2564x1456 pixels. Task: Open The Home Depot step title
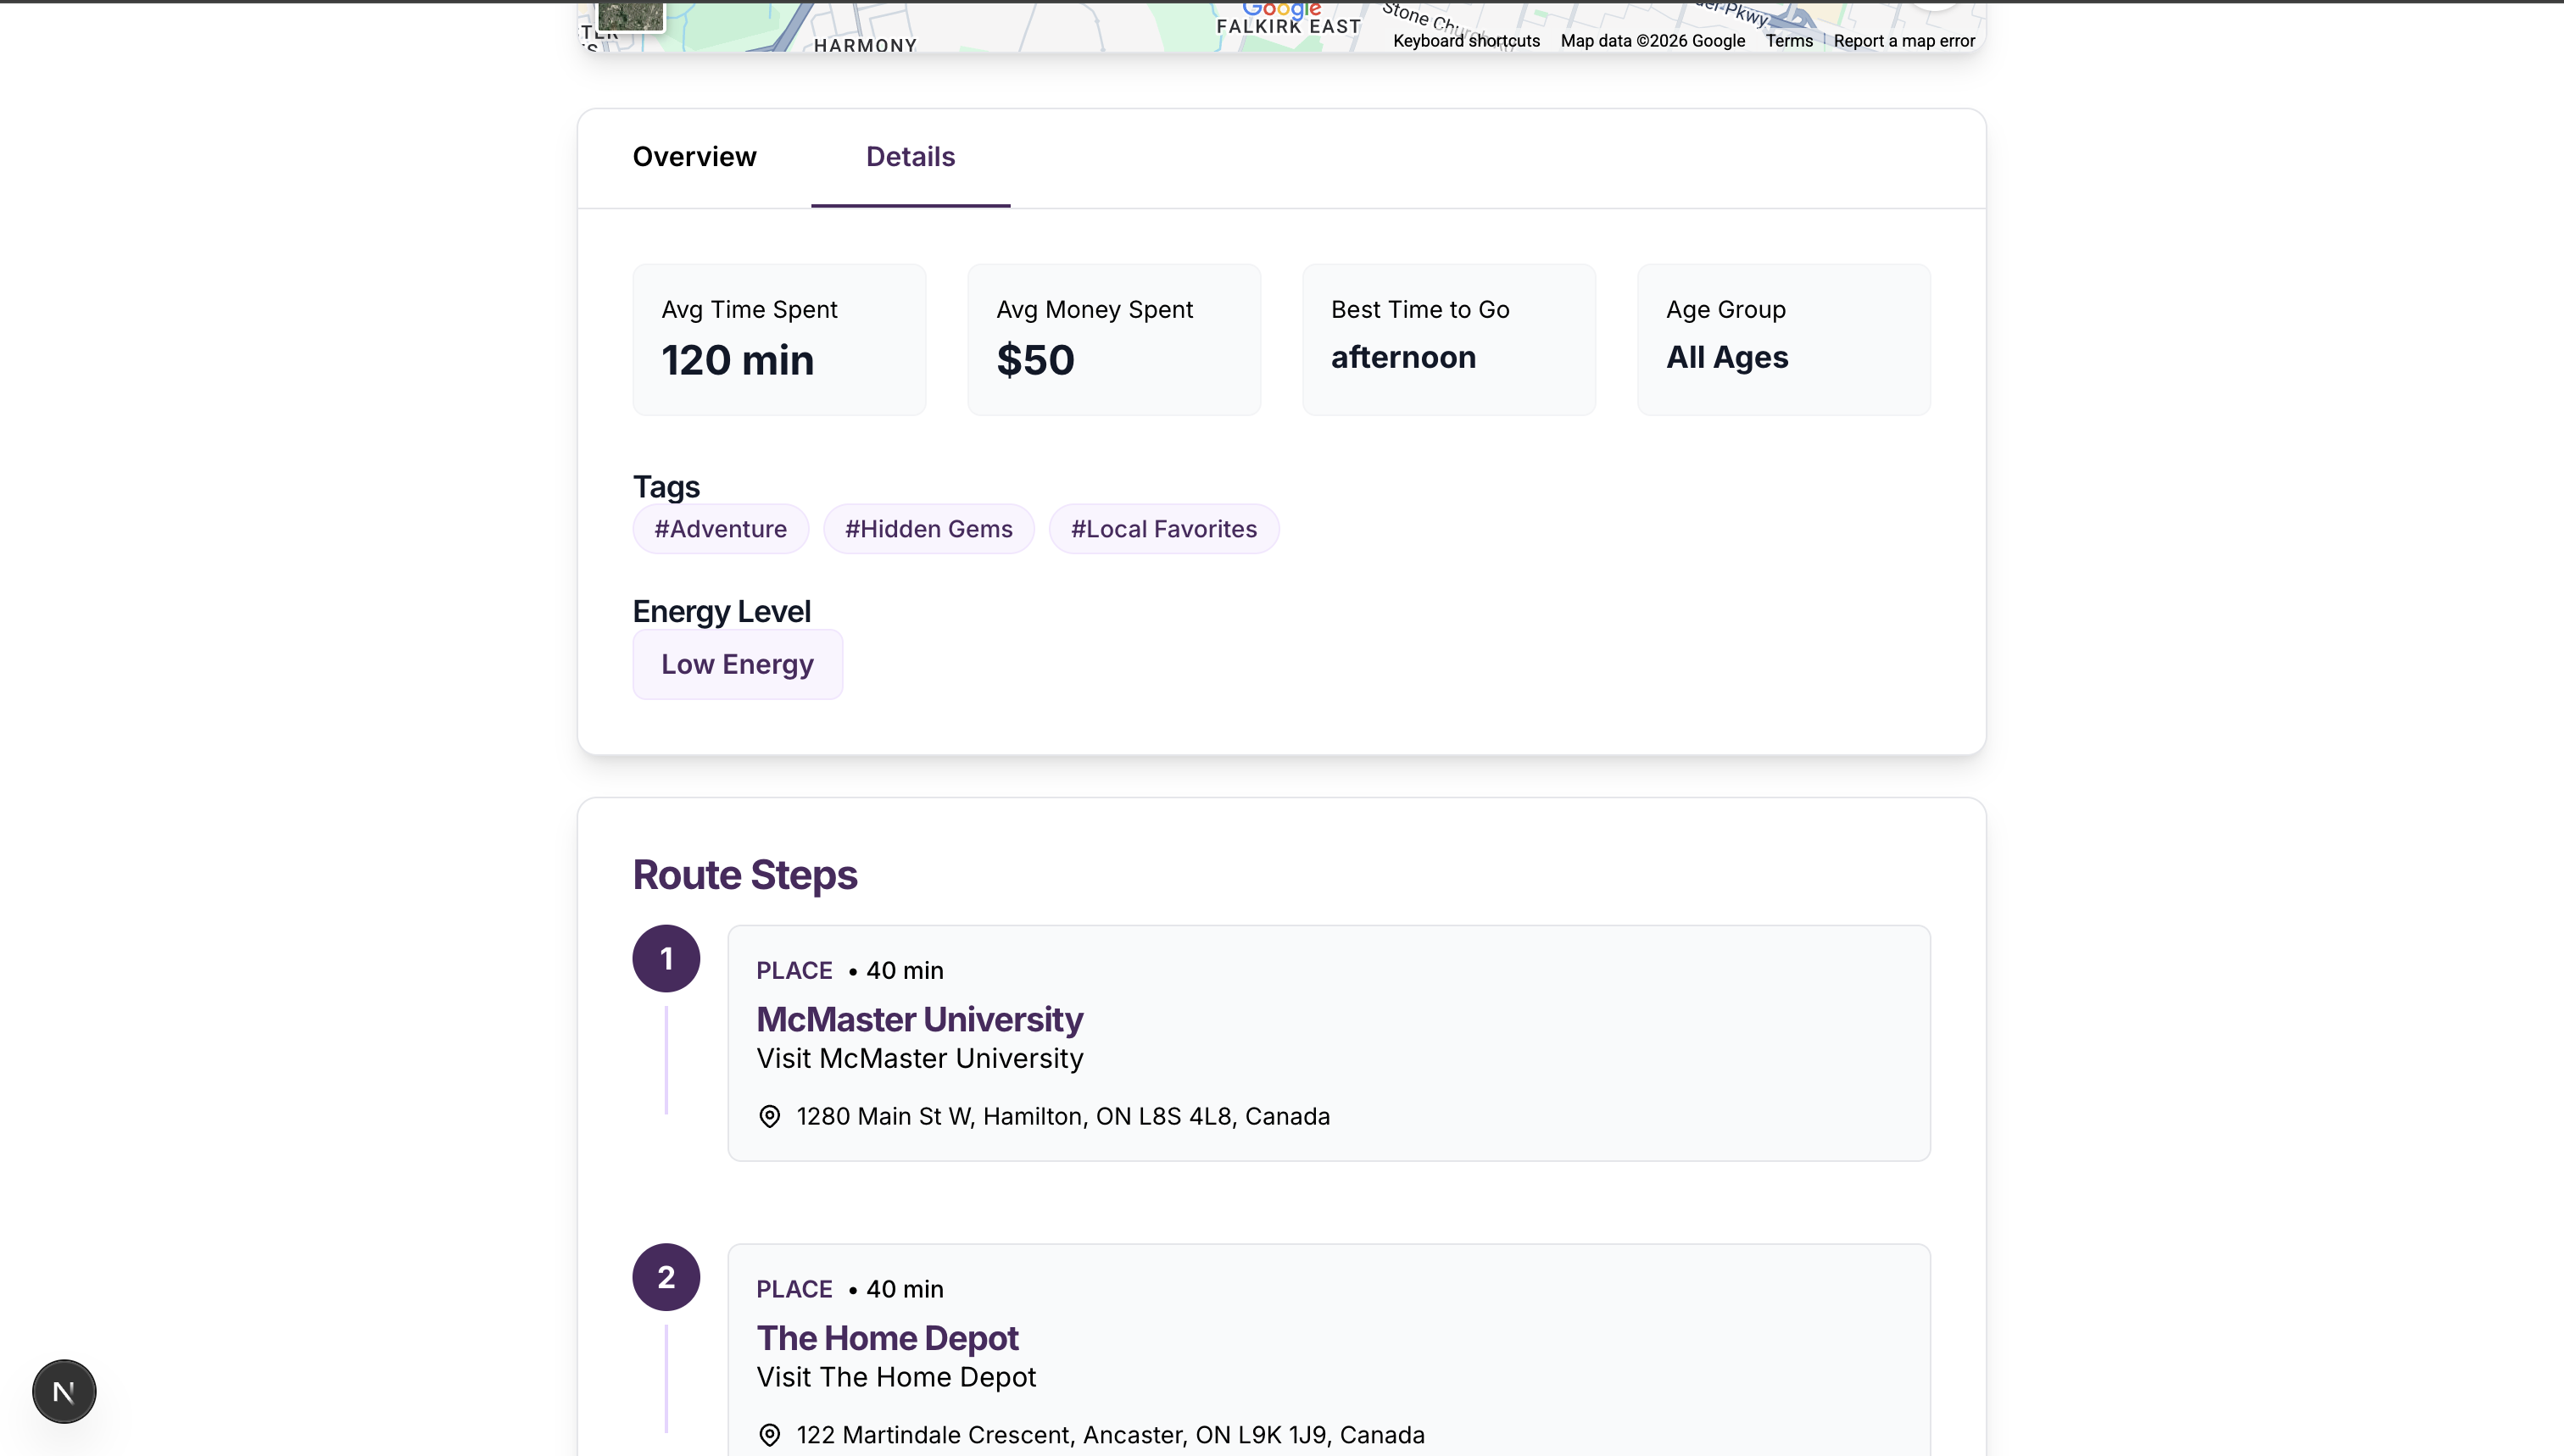point(886,1338)
